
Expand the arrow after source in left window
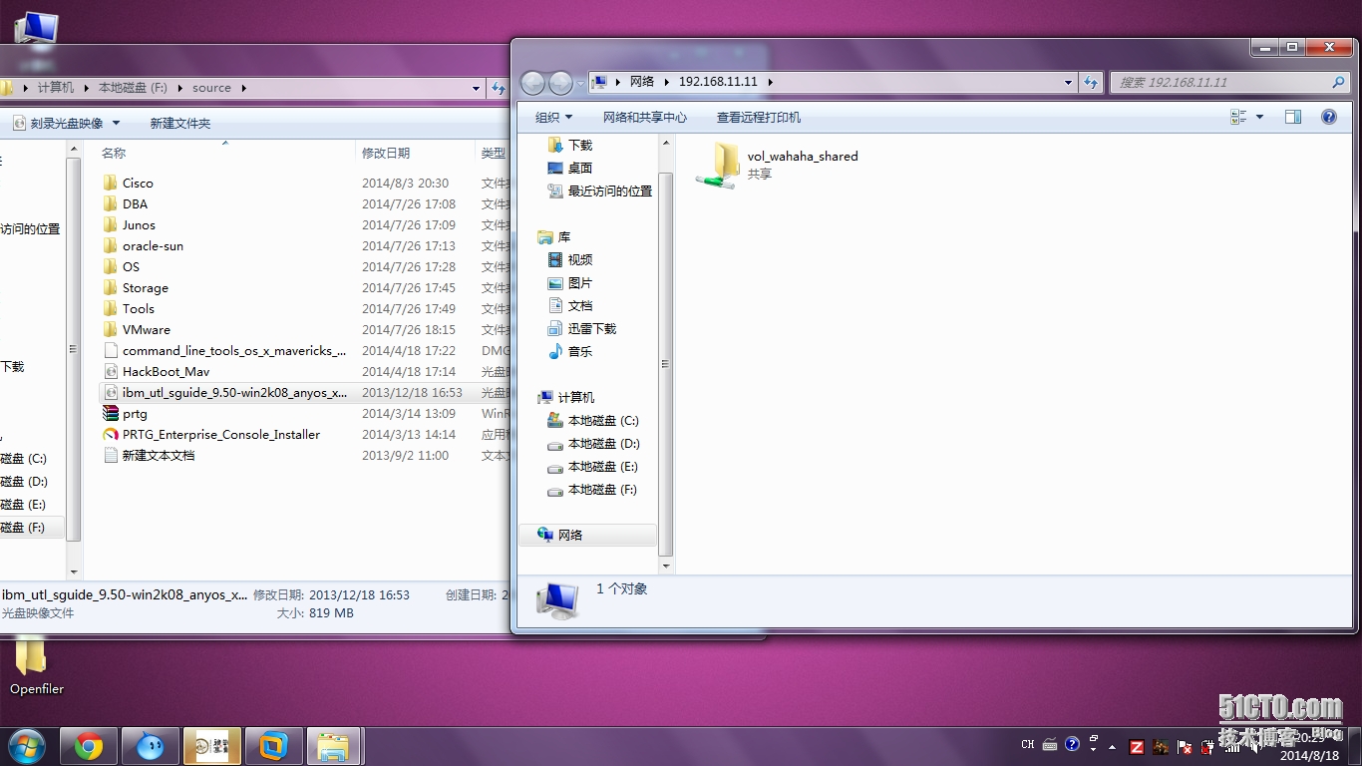click(242, 88)
